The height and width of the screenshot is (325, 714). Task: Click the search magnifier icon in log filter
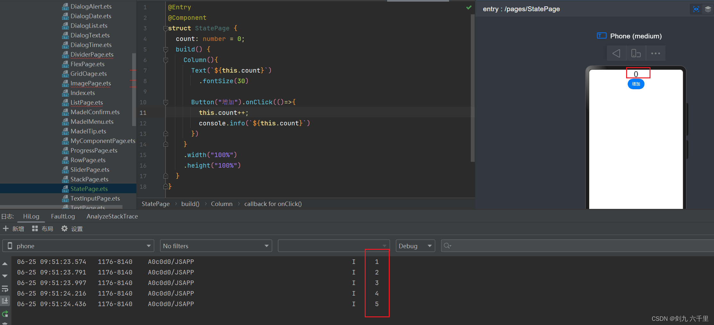coord(447,246)
